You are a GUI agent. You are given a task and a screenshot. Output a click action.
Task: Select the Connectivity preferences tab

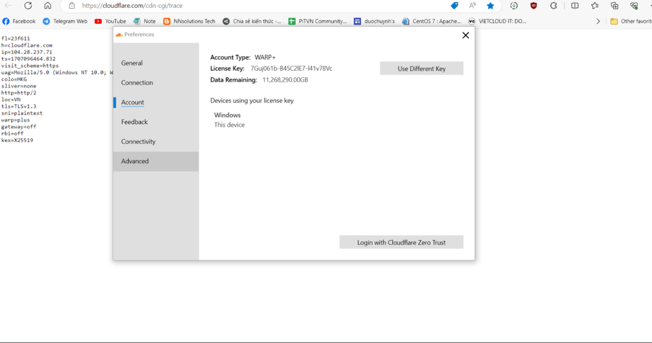tap(155, 142)
